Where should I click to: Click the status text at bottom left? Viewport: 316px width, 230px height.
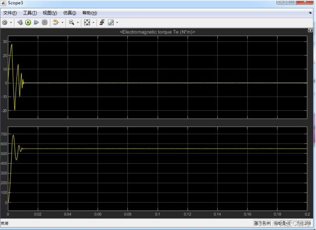[5, 223]
